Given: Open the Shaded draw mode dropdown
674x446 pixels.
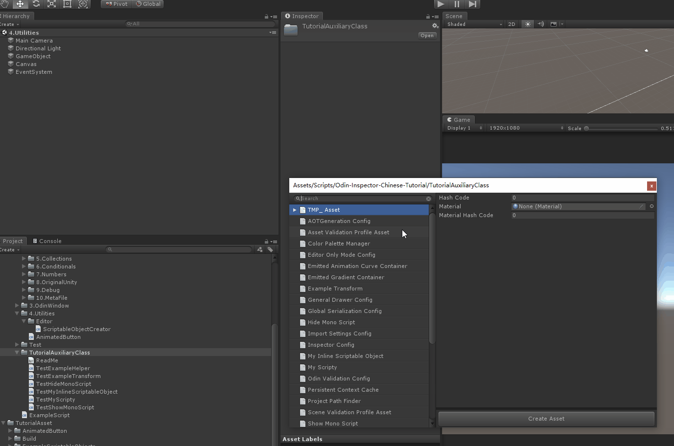Looking at the screenshot, I should click(x=474, y=24).
